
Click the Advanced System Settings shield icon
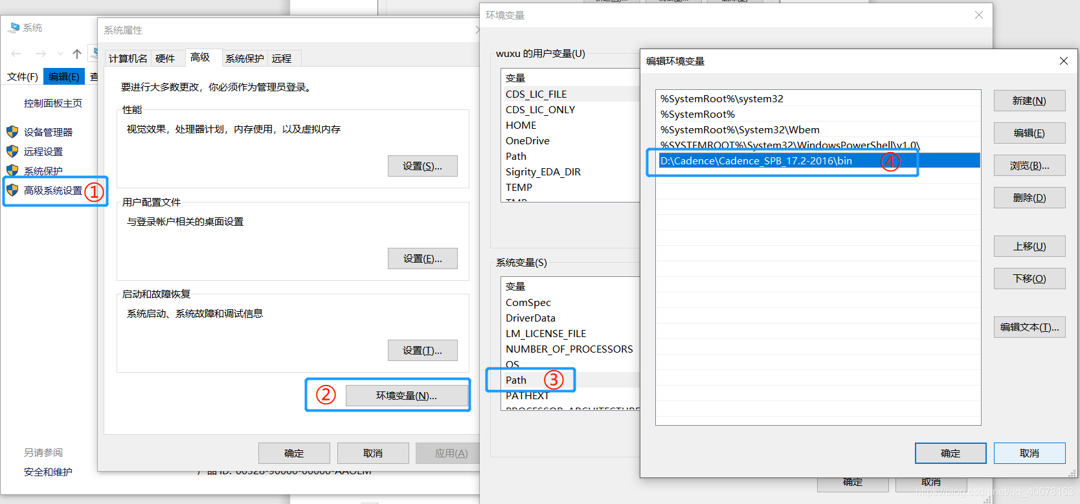[x=12, y=190]
